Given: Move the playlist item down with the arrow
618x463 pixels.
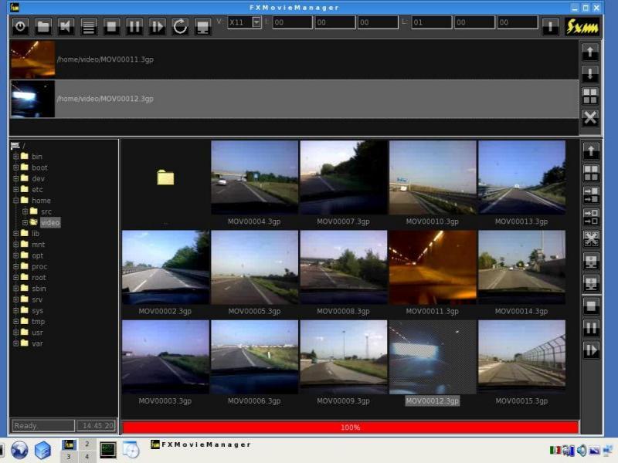Looking at the screenshot, I should click(590, 74).
